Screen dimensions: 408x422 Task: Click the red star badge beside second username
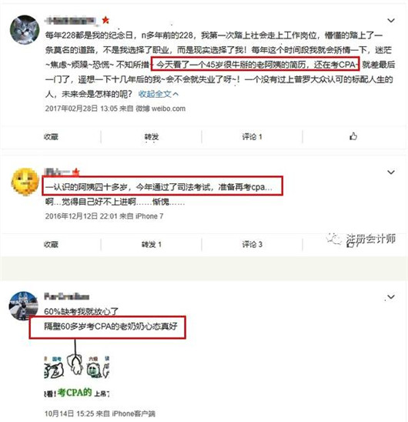click(76, 172)
